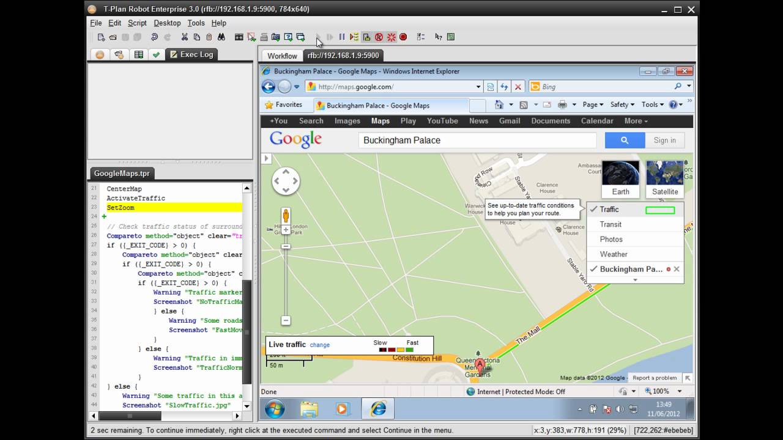The height and width of the screenshot is (440, 783).
Task: Open the IE address bar dropdown arrow
Action: [478, 87]
